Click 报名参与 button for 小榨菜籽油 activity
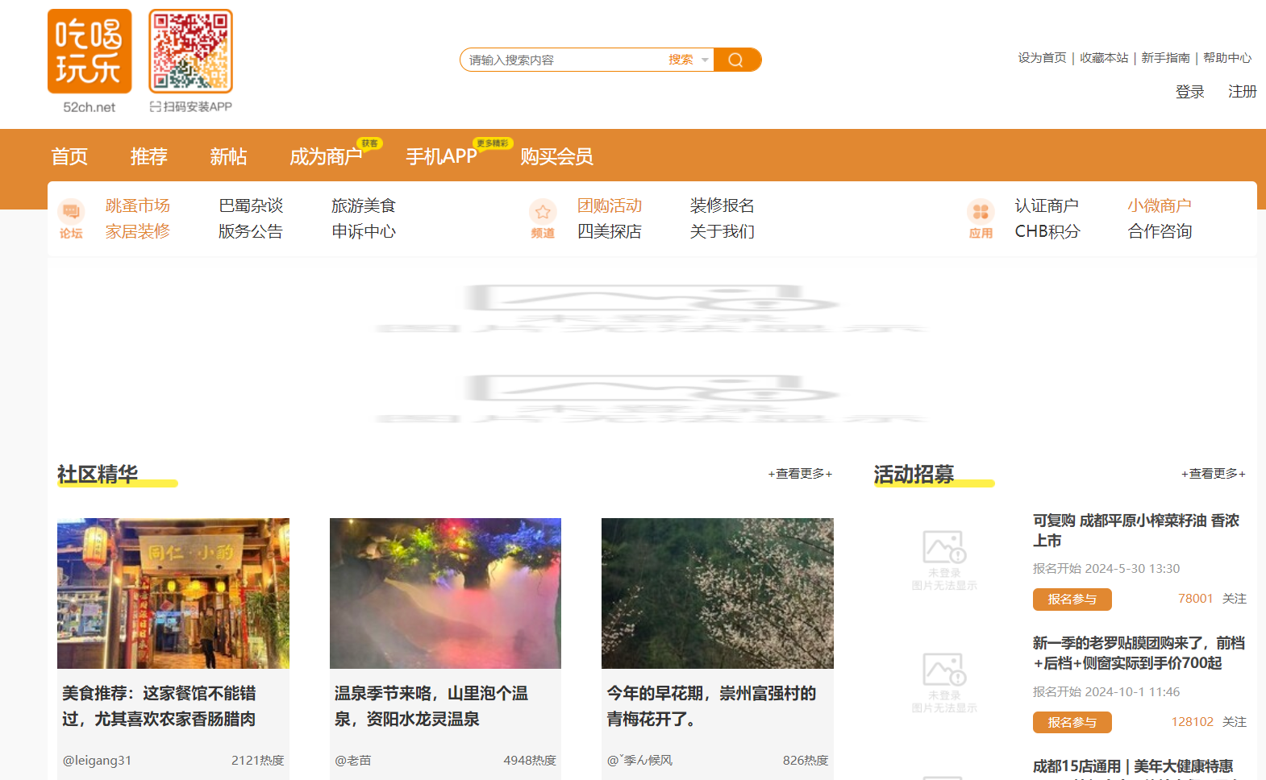1266x780 pixels. pyautogui.click(x=1072, y=599)
